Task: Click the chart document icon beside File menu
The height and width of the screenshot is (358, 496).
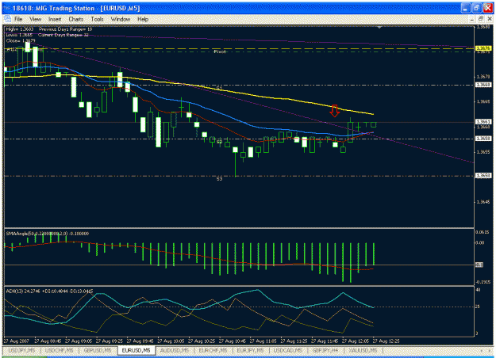Action: point(7,19)
